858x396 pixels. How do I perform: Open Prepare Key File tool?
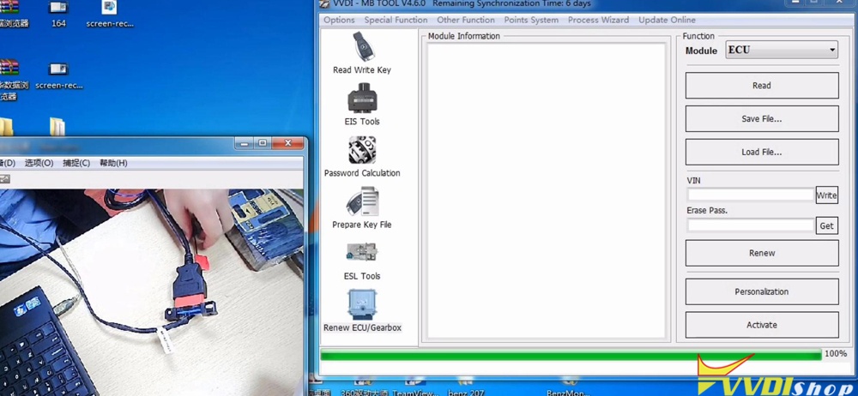(362, 207)
